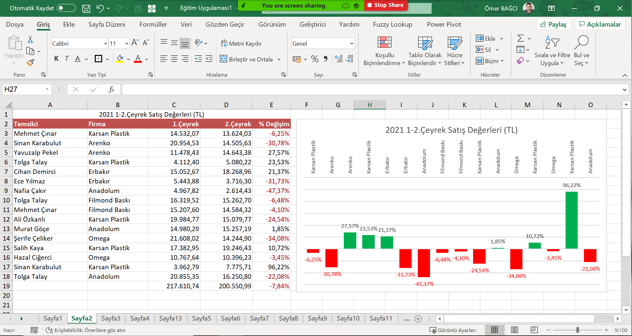Click the zoom slider handle
This screenshot has width=632, height=336.
click(x=577, y=330)
